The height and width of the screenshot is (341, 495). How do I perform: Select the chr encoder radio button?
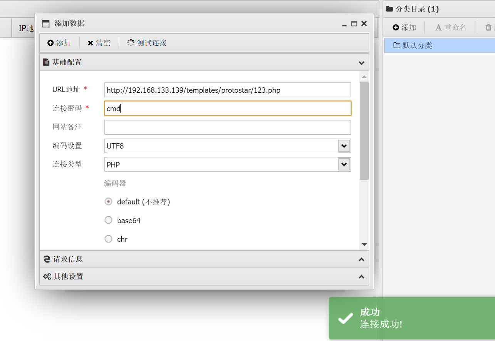[x=109, y=239]
